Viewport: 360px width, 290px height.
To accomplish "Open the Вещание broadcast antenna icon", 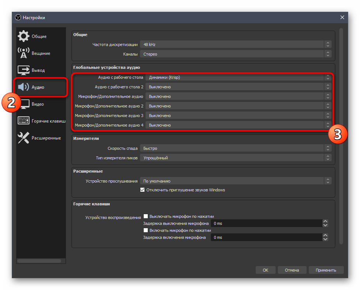I will tap(24, 53).
